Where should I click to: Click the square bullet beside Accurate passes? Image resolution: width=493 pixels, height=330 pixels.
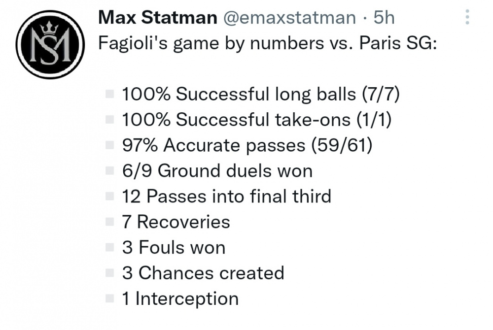[109, 145]
